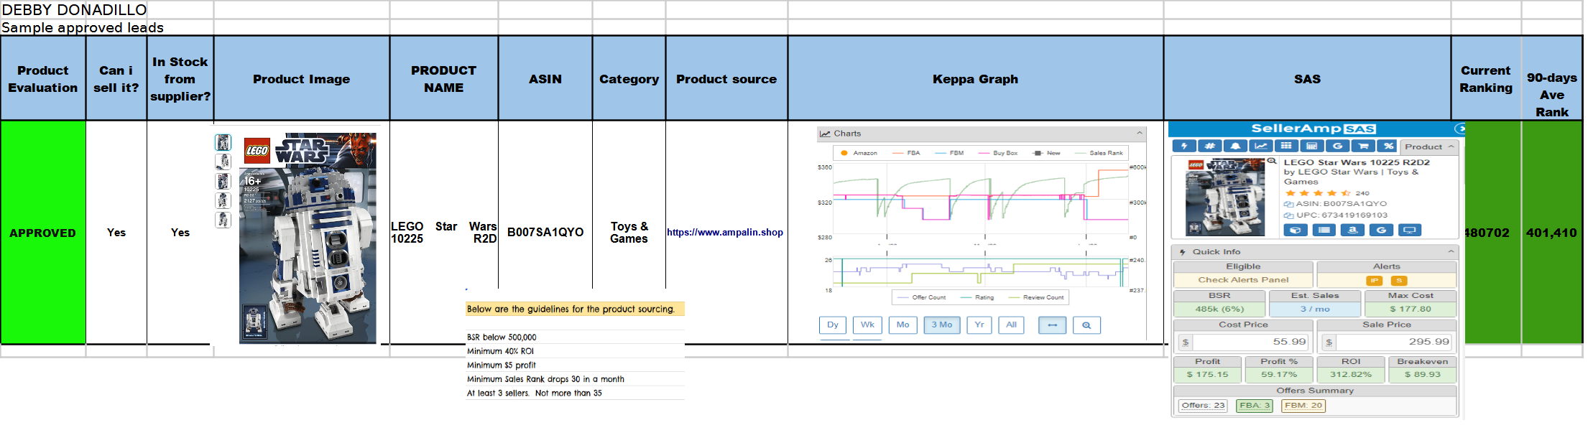1588x438 pixels.
Task: Copy the UPC using its copy icon
Action: point(1288,215)
